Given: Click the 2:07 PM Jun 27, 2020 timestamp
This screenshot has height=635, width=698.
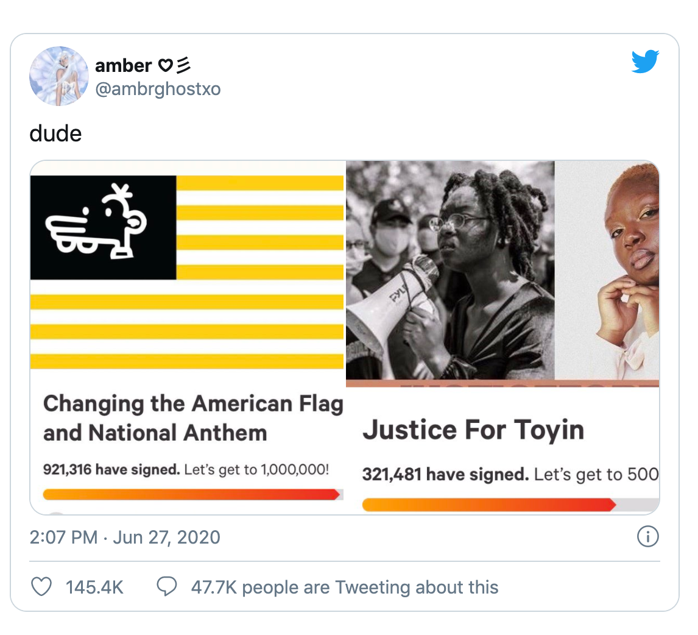Looking at the screenshot, I should [x=125, y=537].
